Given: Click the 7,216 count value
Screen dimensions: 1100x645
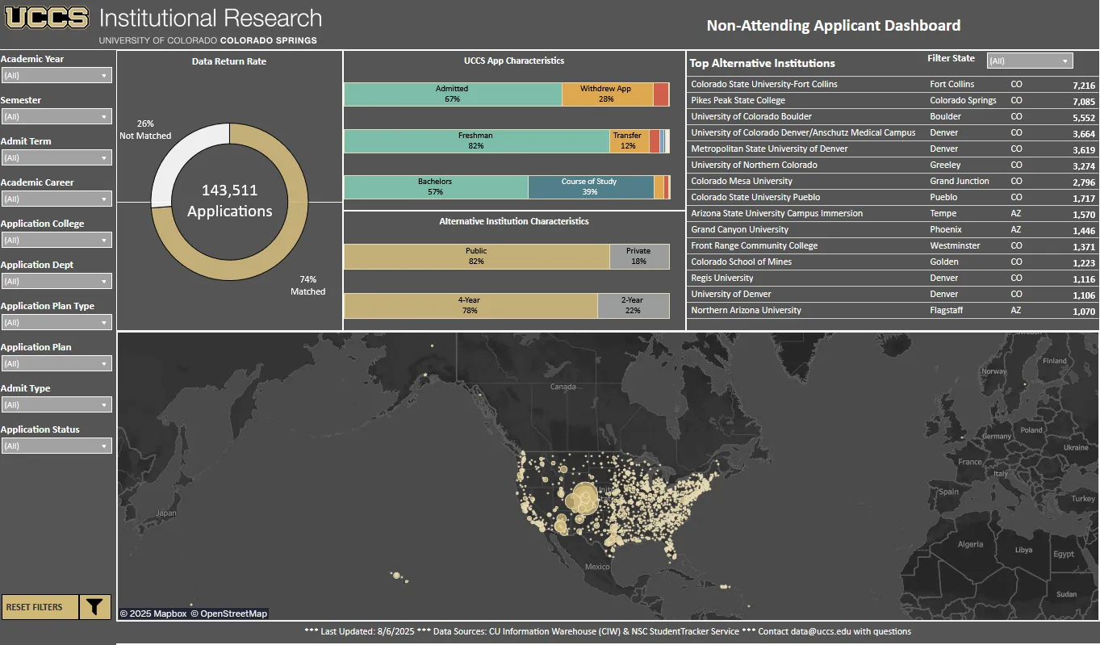Looking at the screenshot, I should 1084,86.
